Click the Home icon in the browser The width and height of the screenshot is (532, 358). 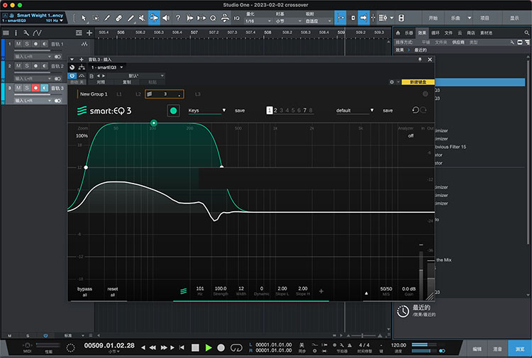pyautogui.click(x=398, y=33)
